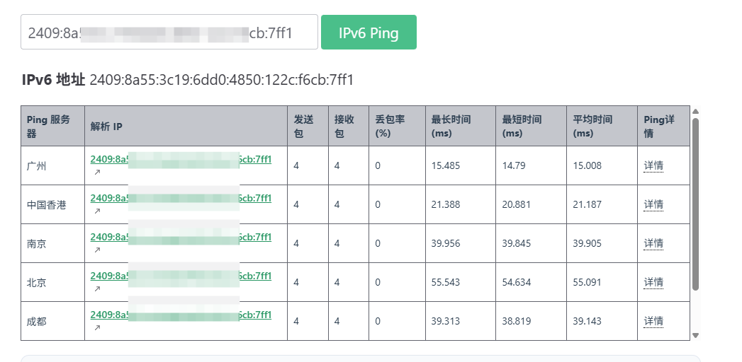The height and width of the screenshot is (362, 742).
Task: Open 详情 ping details for 成都
Action: tap(653, 321)
